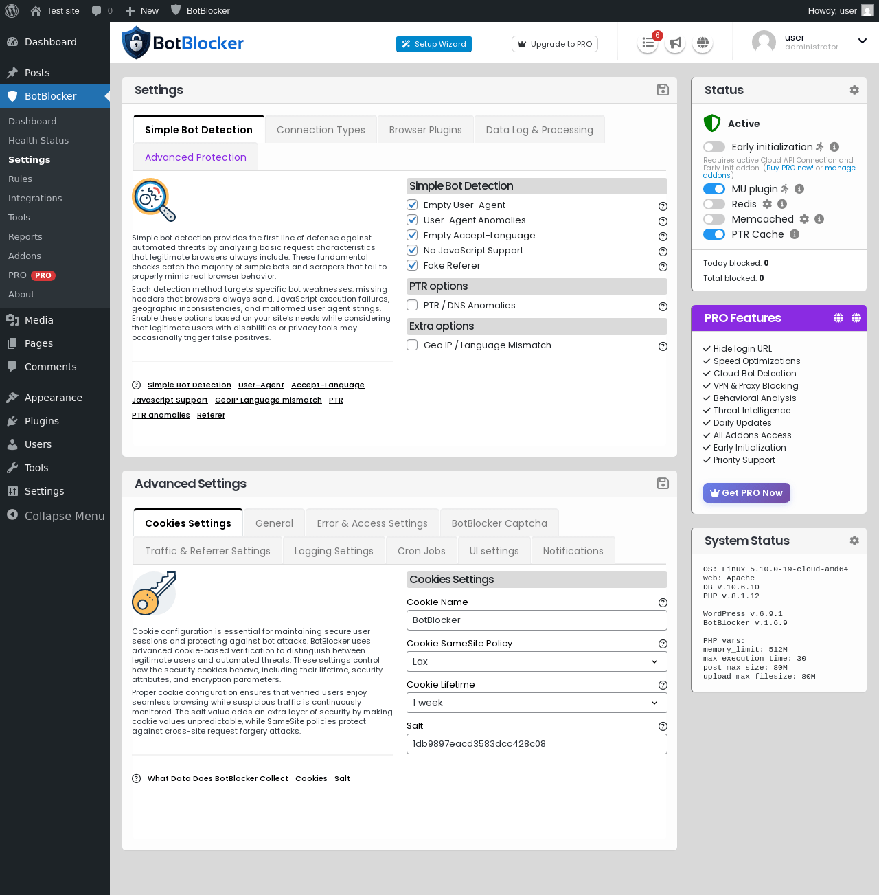Image resolution: width=879 pixels, height=895 pixels.
Task: Uncheck No JavaScript Support checkbox
Action: point(412,250)
